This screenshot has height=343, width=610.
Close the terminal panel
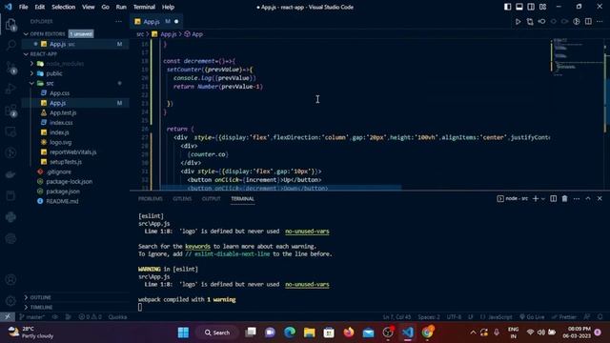coord(600,199)
